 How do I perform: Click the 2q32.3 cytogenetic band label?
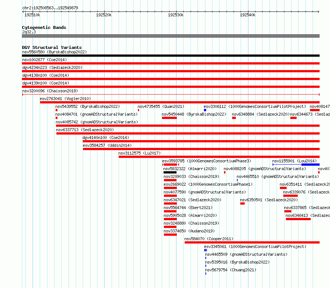click(29, 32)
